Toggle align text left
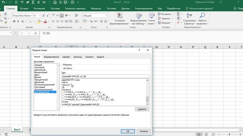The width and height of the screenshot is (243, 136). 54,21
